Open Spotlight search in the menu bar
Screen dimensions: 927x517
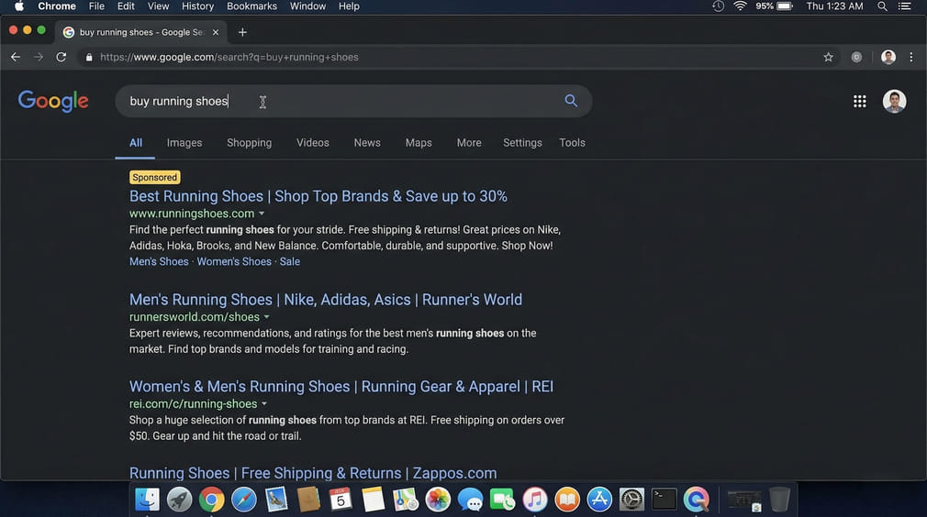pos(882,6)
